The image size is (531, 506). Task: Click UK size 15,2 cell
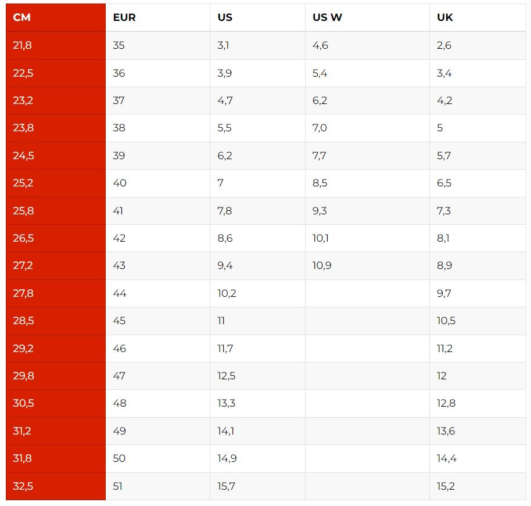(478, 486)
